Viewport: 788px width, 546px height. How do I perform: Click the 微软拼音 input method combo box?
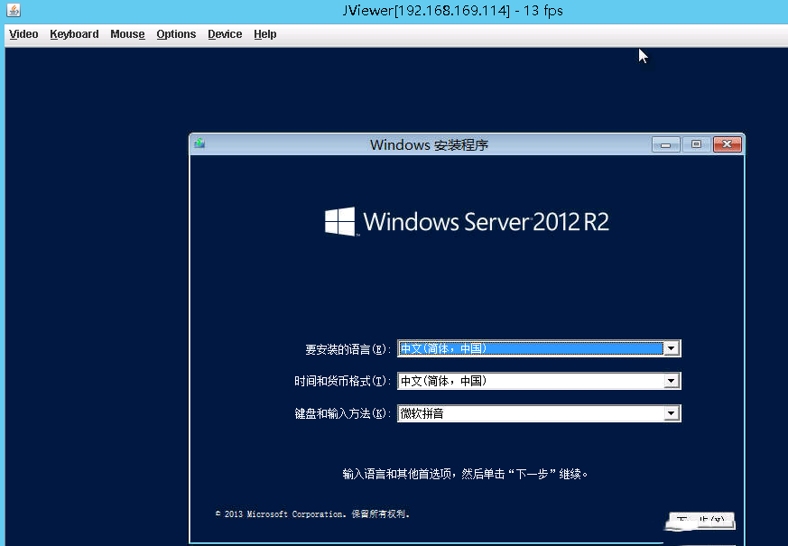click(x=539, y=413)
